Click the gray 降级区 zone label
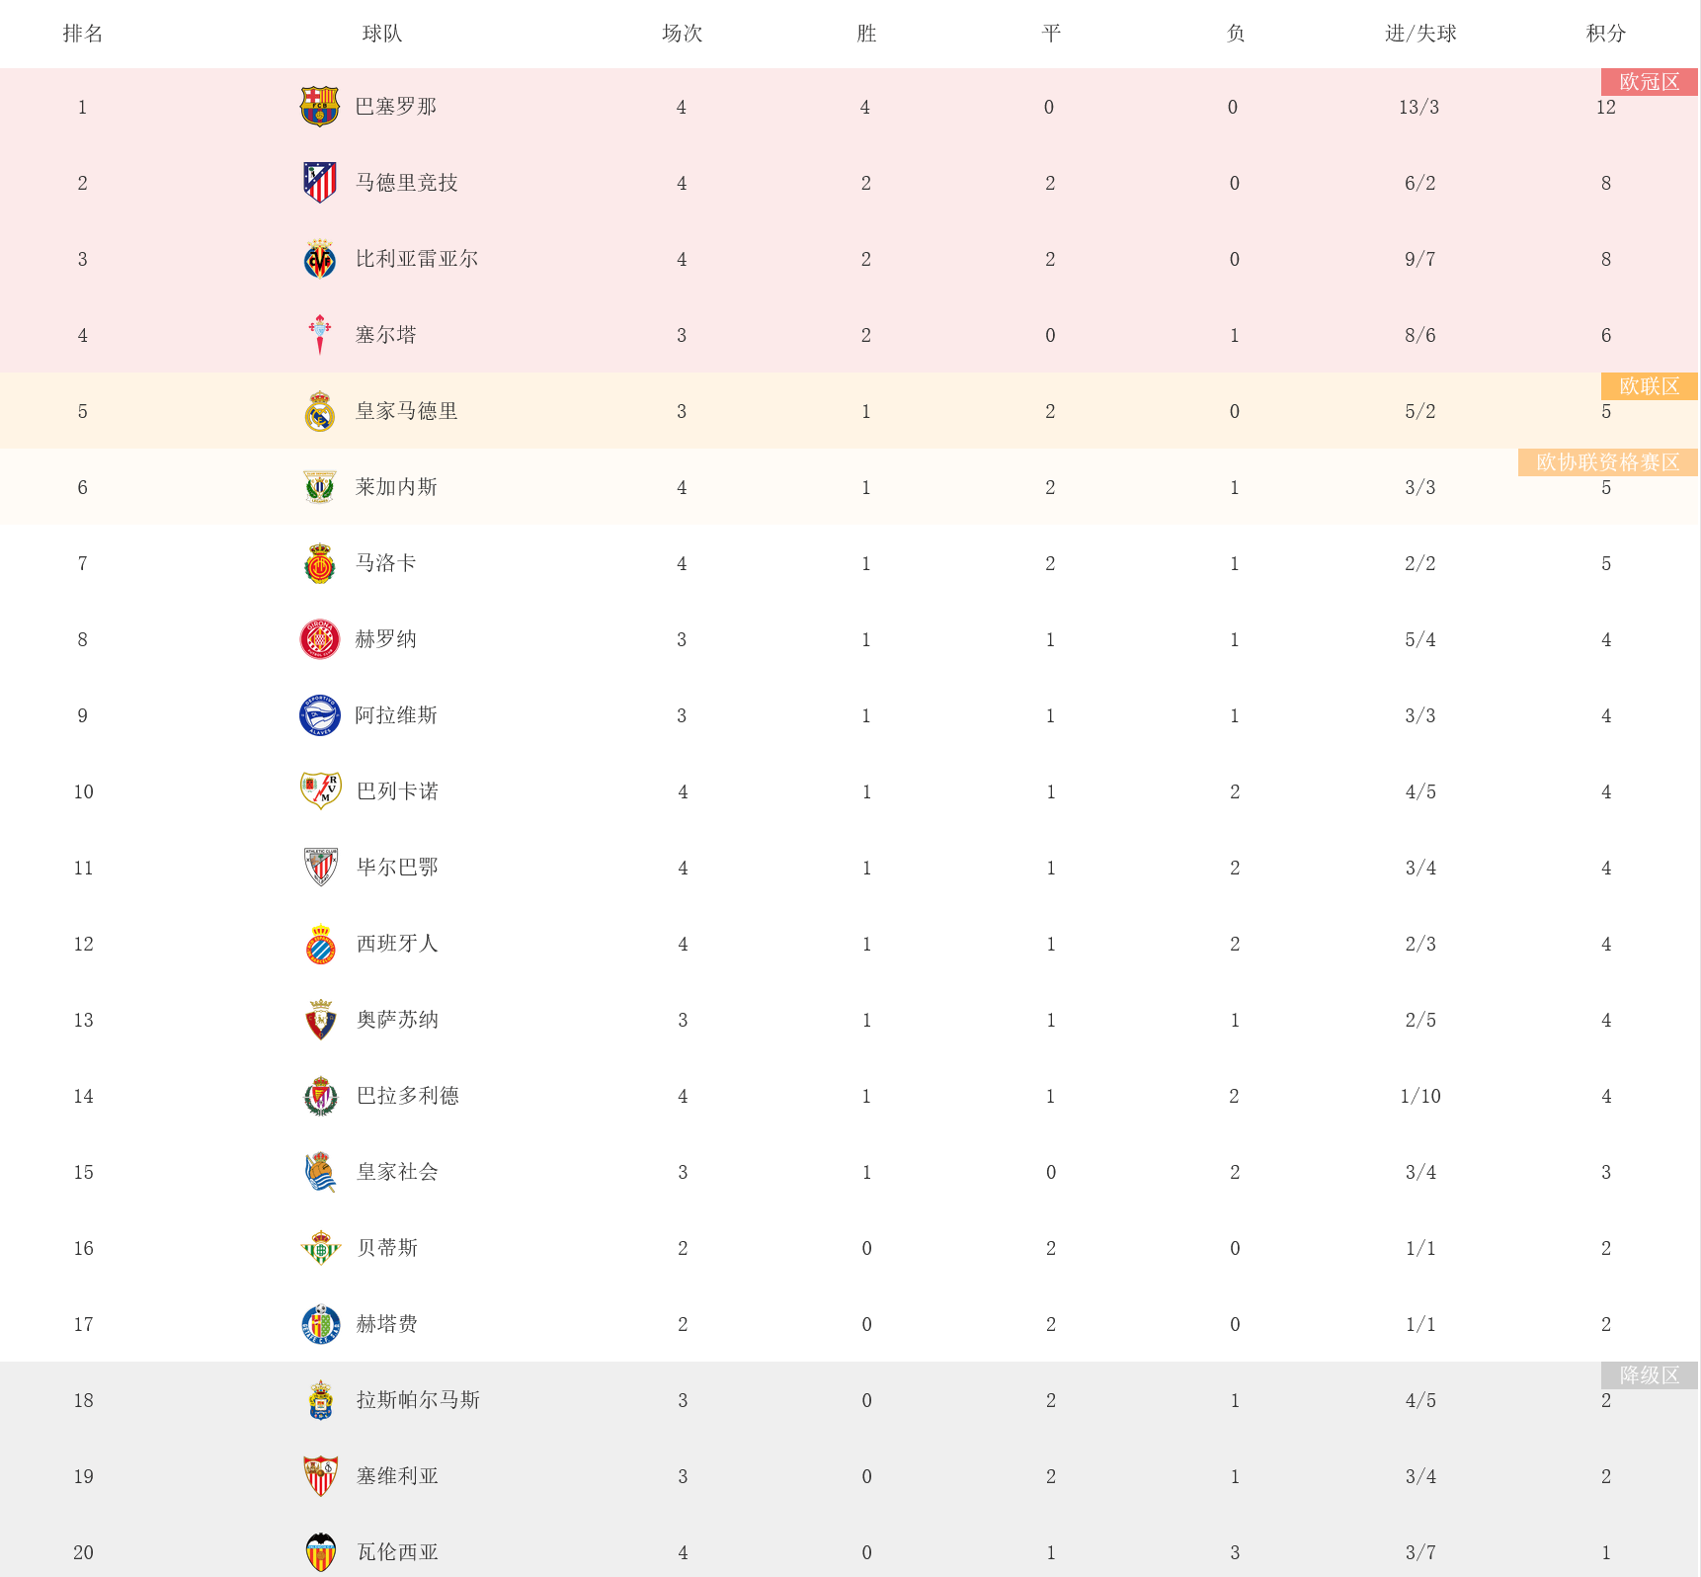Image resolution: width=1701 pixels, height=1577 pixels. (1649, 1375)
